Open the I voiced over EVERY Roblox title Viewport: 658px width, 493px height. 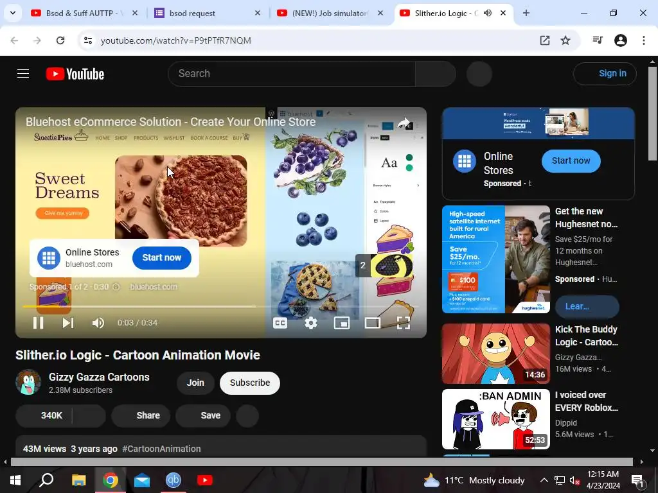[x=586, y=401]
